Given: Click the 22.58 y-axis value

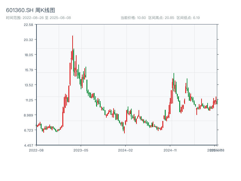Looking at the screenshot, I should click(28, 25).
